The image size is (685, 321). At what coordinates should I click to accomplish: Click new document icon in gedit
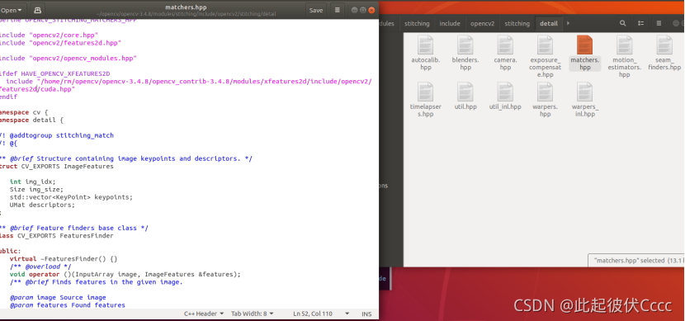[37, 10]
